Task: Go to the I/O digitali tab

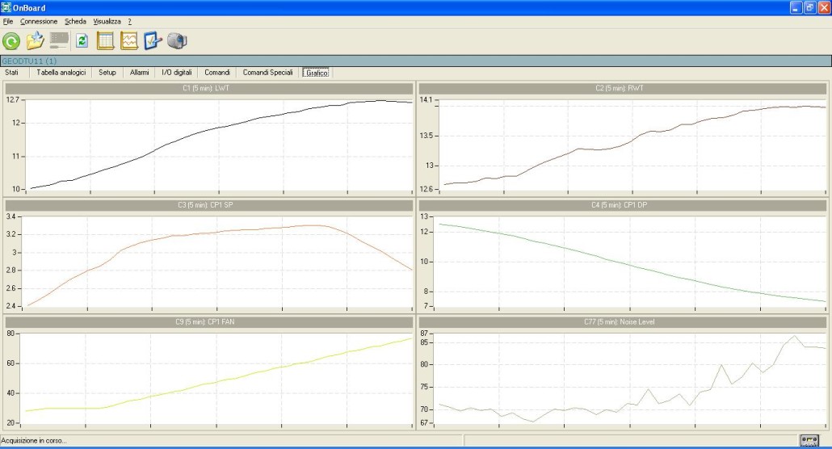Action: click(x=177, y=73)
